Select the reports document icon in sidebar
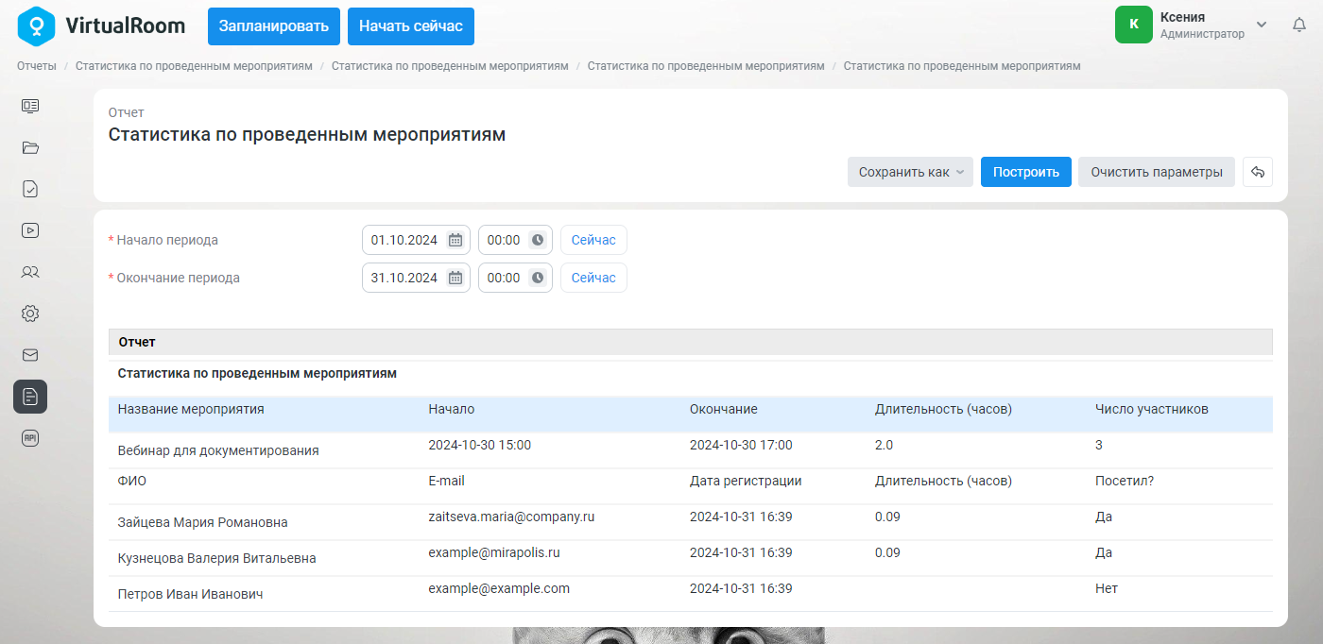Viewport: 1323px width, 644px height. point(30,397)
